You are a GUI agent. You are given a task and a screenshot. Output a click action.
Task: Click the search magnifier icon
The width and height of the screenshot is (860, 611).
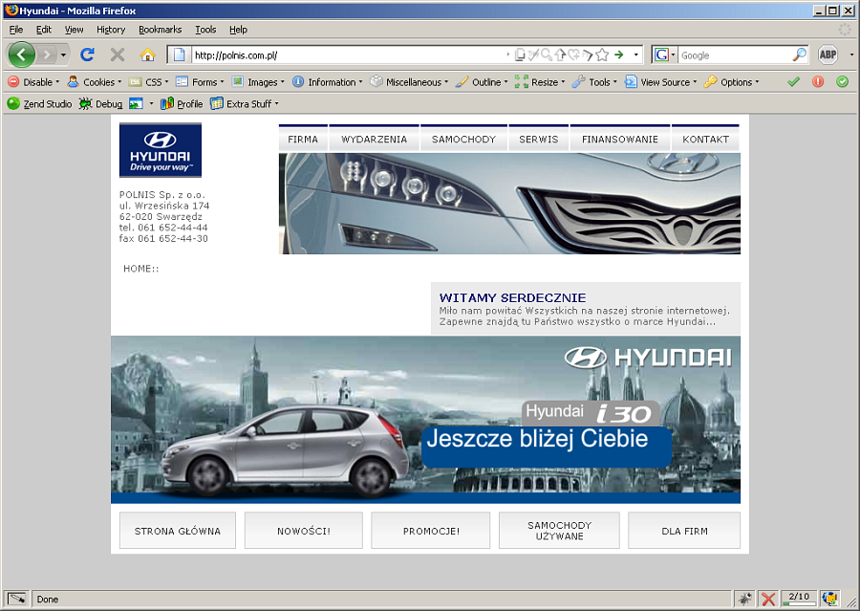pos(800,55)
